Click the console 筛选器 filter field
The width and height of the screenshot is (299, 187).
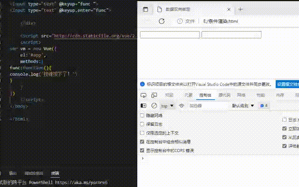(x=208, y=106)
